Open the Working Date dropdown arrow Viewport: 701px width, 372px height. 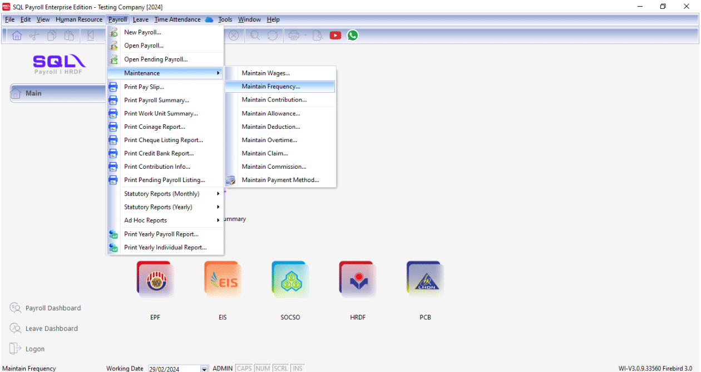(204, 369)
